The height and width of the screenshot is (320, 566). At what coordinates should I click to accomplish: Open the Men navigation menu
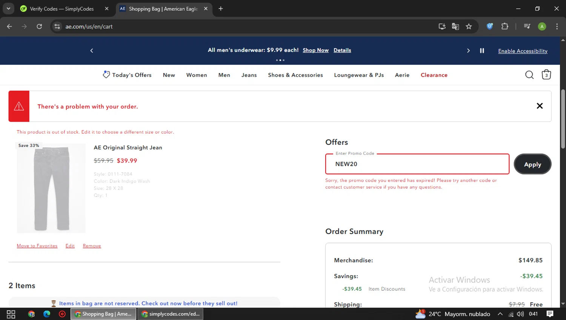tap(224, 75)
